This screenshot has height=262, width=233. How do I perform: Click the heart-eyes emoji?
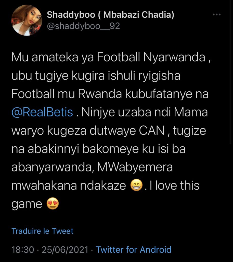point(53,204)
